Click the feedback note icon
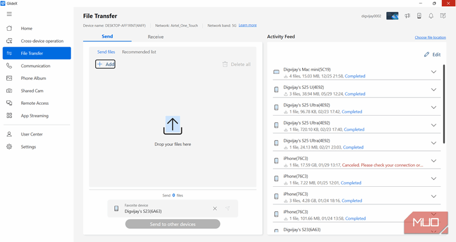The image size is (456, 242). [x=443, y=16]
